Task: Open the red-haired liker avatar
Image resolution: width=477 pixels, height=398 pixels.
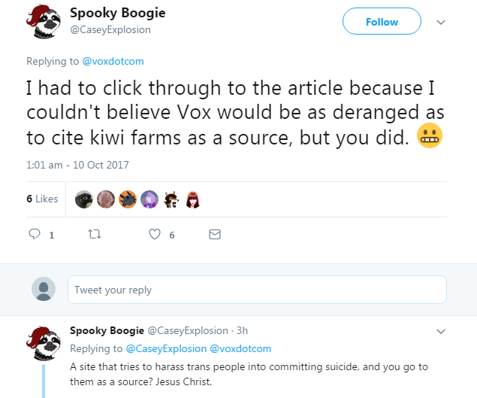Action: [x=192, y=199]
